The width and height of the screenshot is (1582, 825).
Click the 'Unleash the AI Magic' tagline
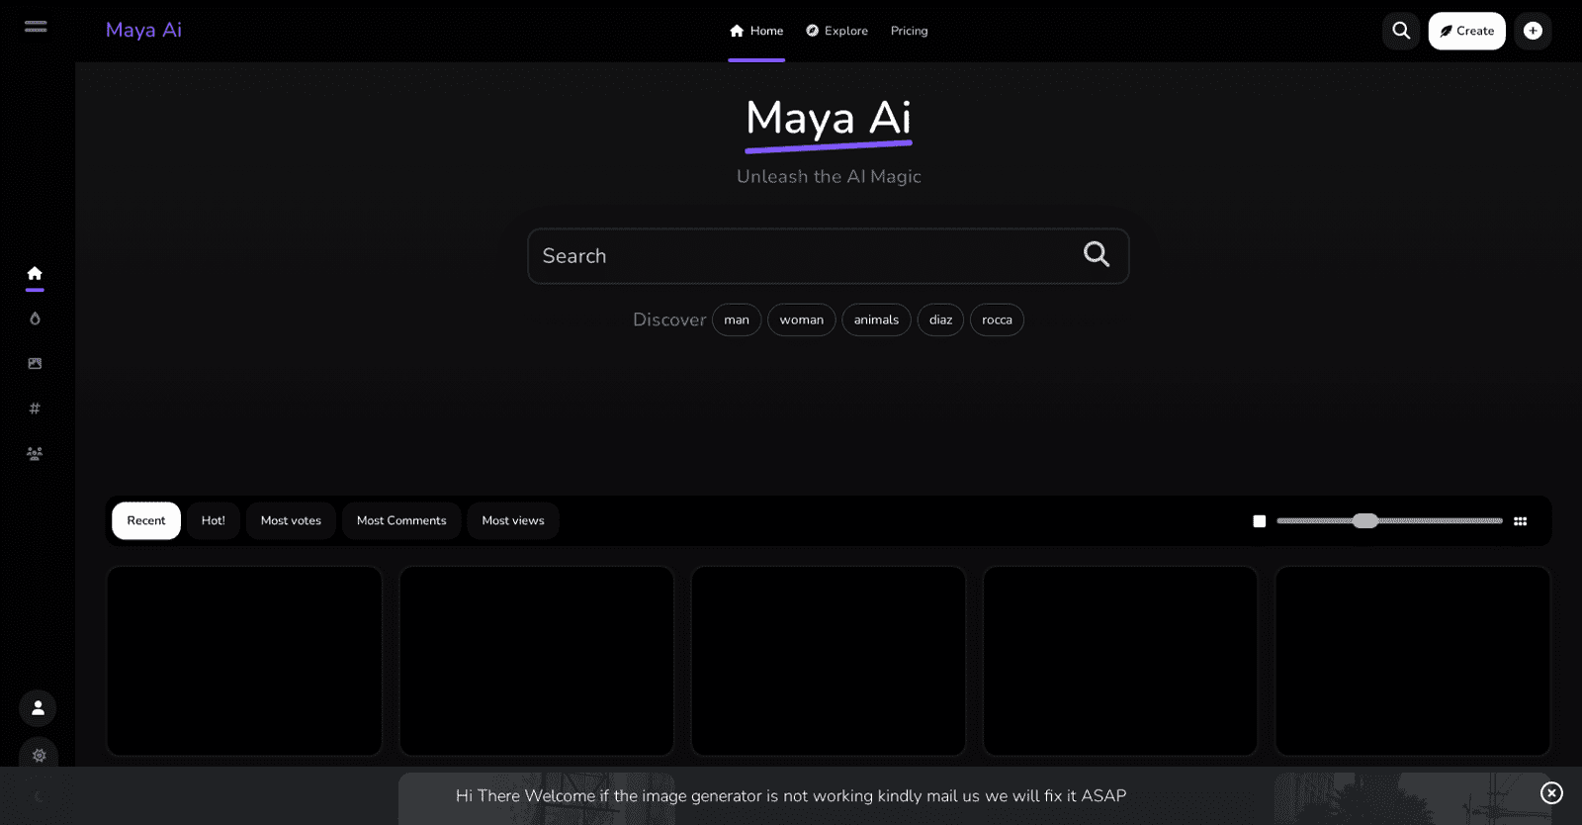(829, 177)
